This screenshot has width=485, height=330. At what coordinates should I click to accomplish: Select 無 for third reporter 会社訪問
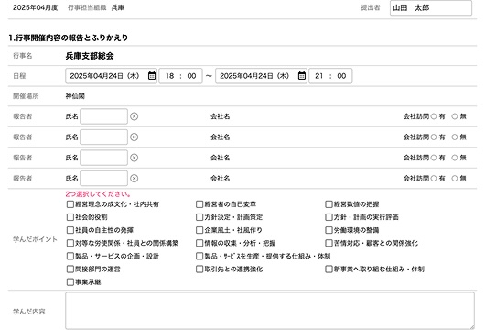click(x=455, y=158)
